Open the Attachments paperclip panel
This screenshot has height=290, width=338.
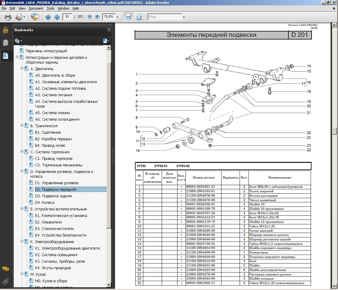click(x=6, y=281)
